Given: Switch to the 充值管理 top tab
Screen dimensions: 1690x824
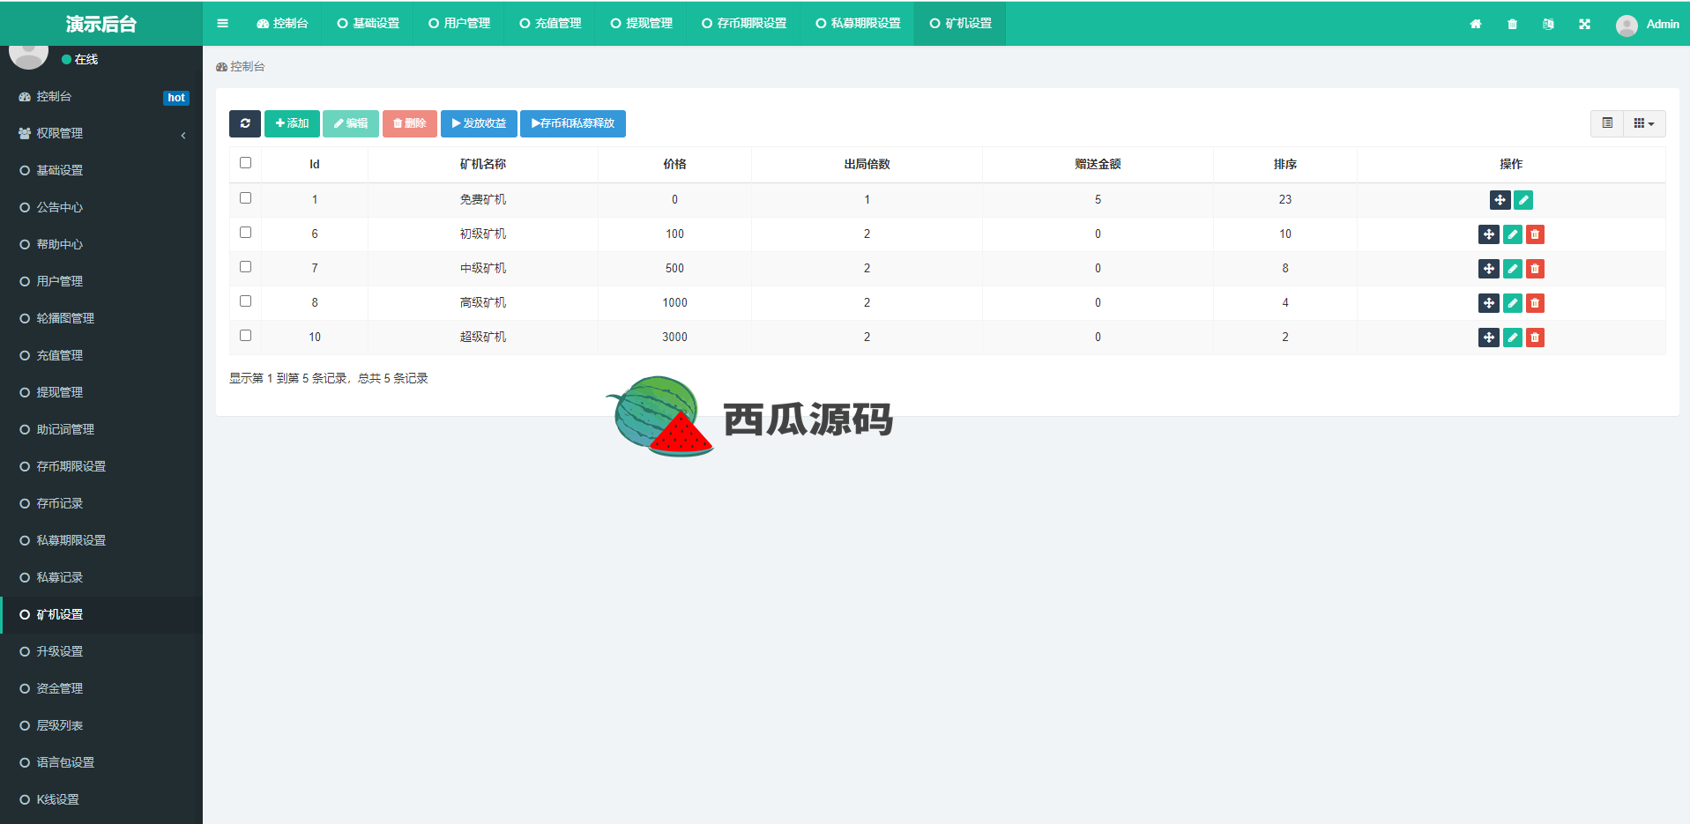Looking at the screenshot, I should [x=550, y=24].
